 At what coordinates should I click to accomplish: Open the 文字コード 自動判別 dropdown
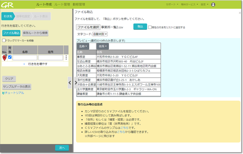(x=95, y=34)
